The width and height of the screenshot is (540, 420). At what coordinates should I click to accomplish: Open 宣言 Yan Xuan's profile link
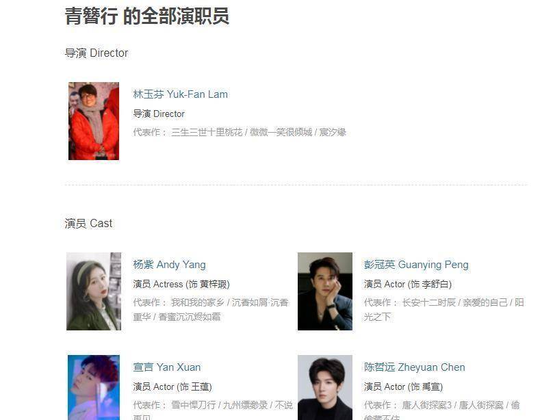pyautogui.click(x=167, y=367)
